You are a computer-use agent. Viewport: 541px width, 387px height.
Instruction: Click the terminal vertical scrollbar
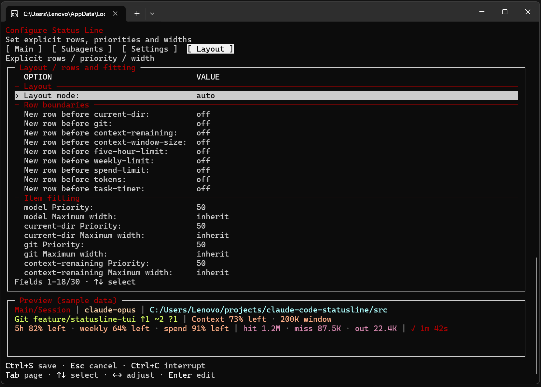(536, 315)
